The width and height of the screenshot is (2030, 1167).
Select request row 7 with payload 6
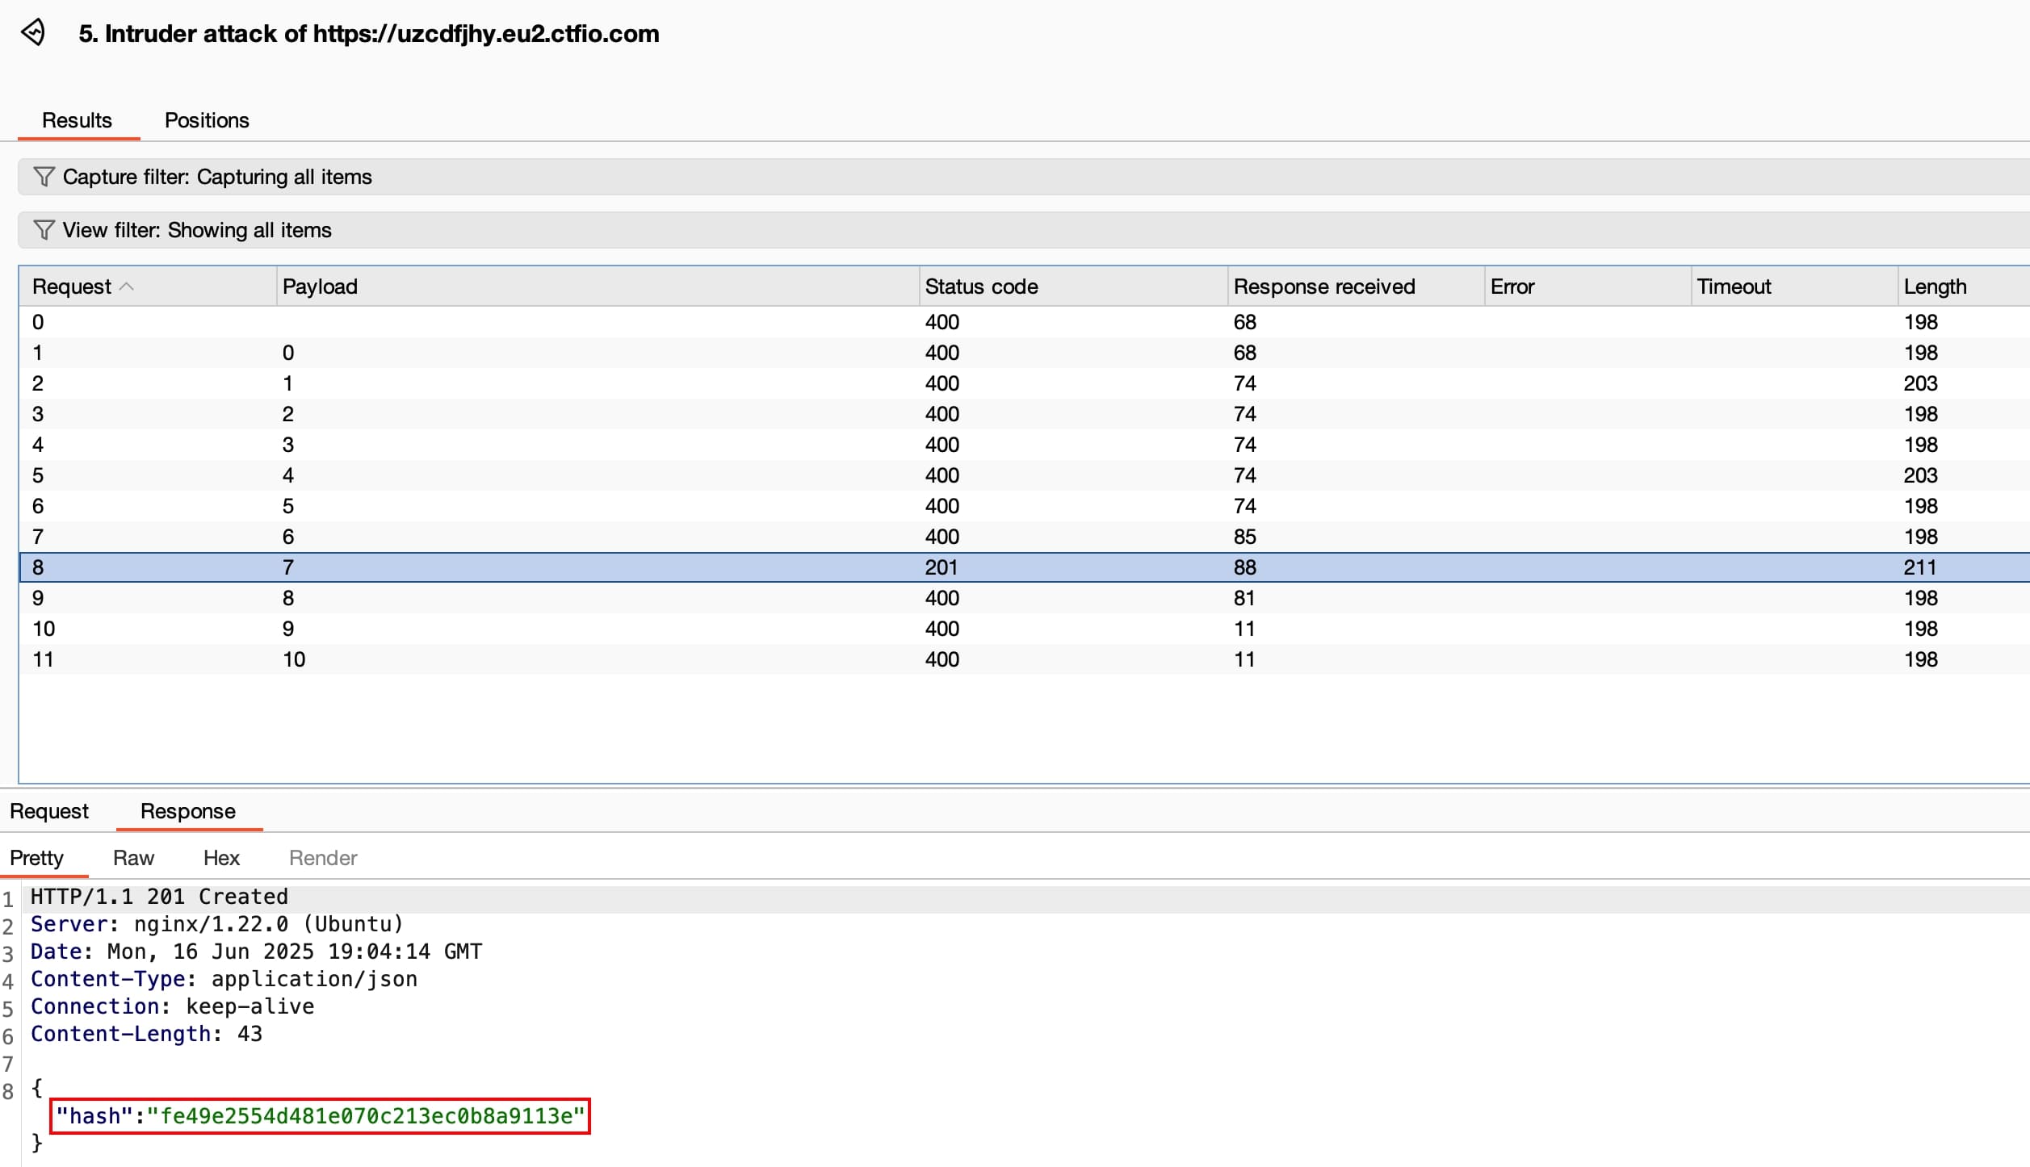1024,537
